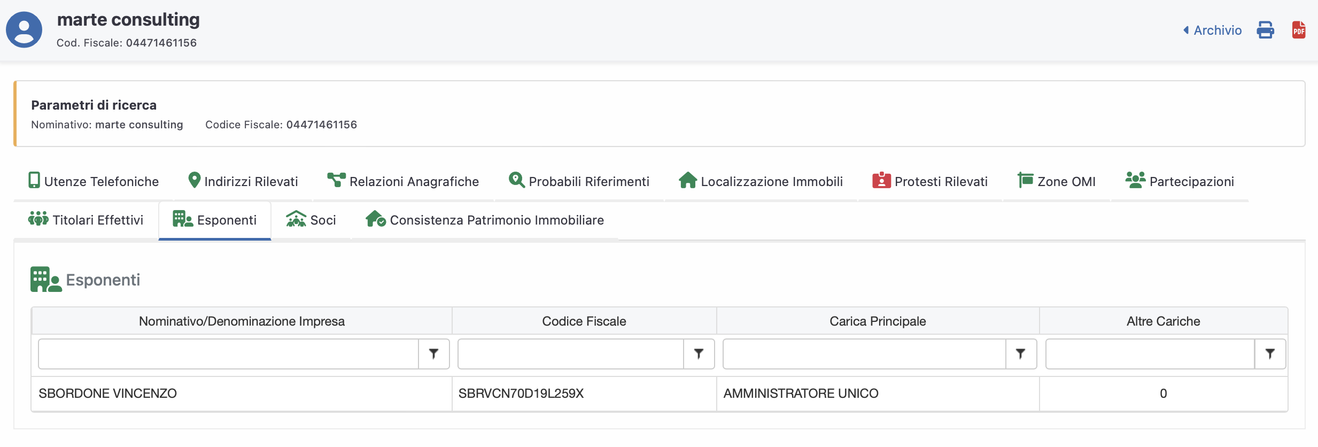Click the user profile avatar icon
This screenshot has width=1318, height=447.
24,30
